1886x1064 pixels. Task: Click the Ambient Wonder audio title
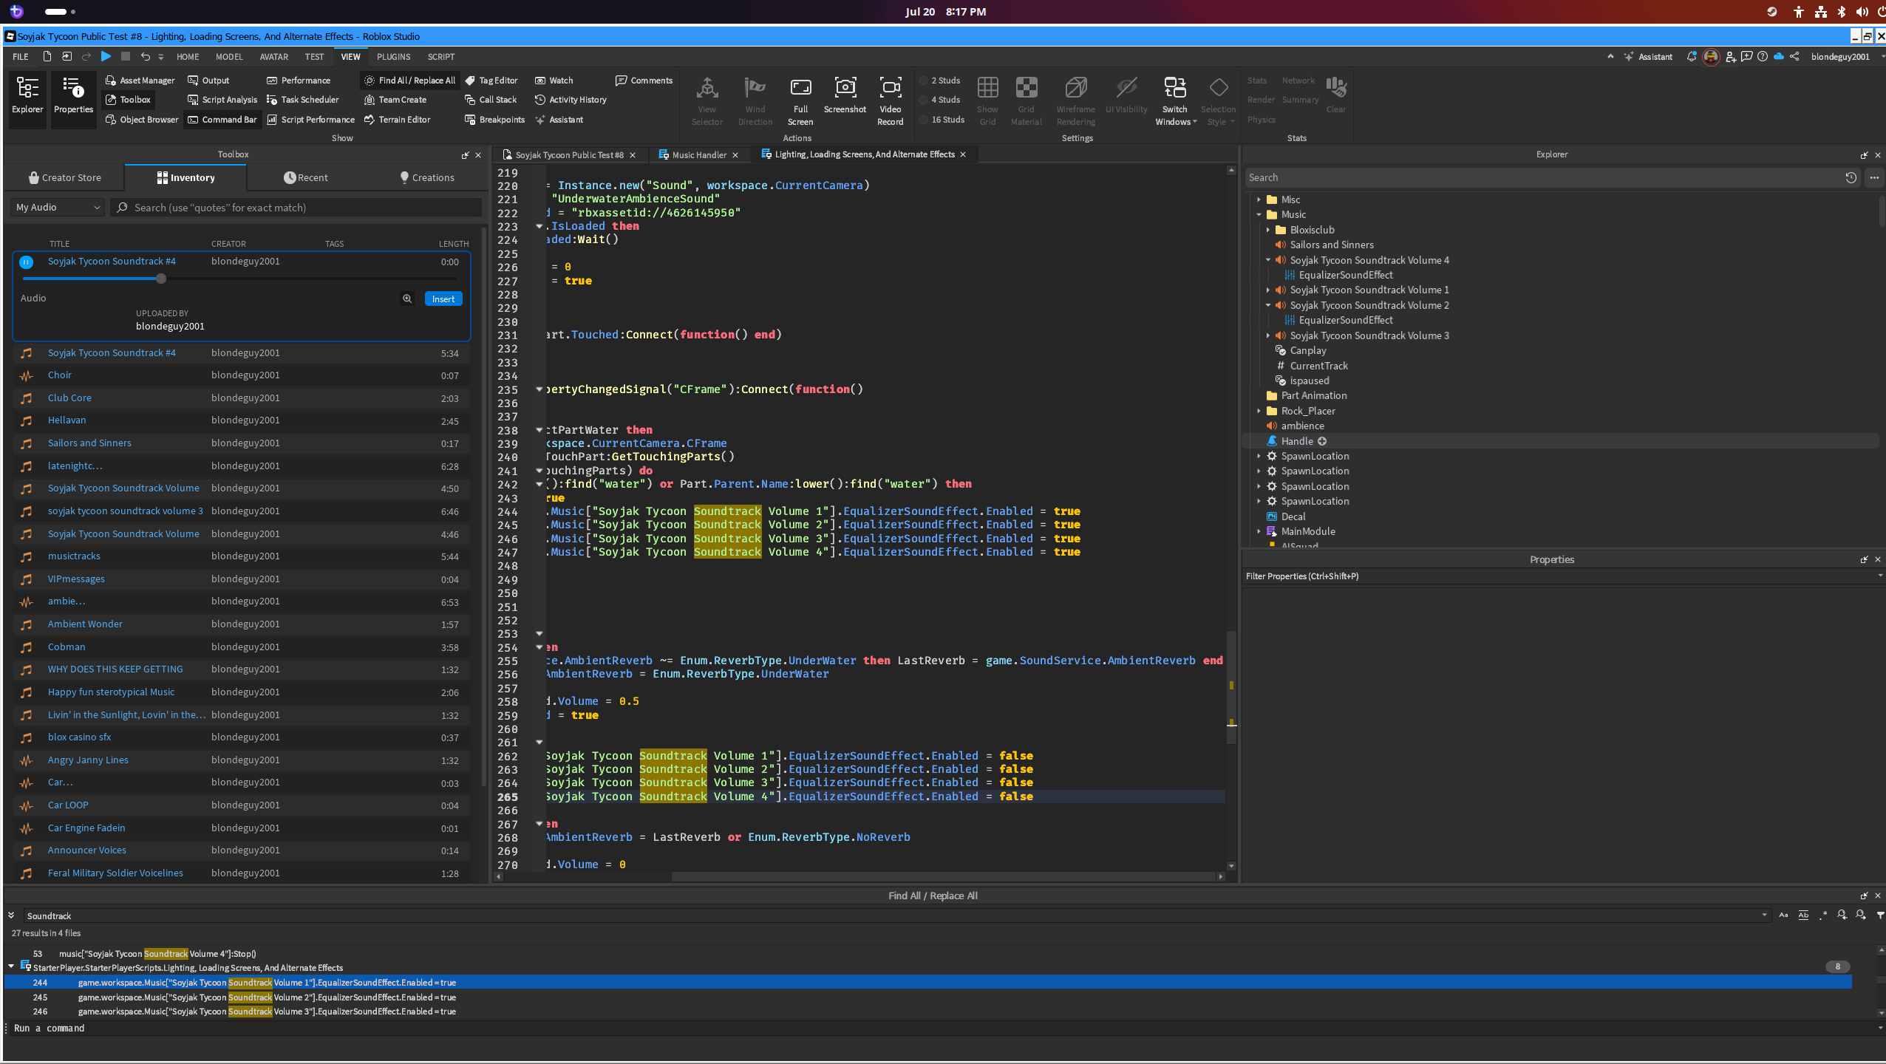pyautogui.click(x=85, y=624)
